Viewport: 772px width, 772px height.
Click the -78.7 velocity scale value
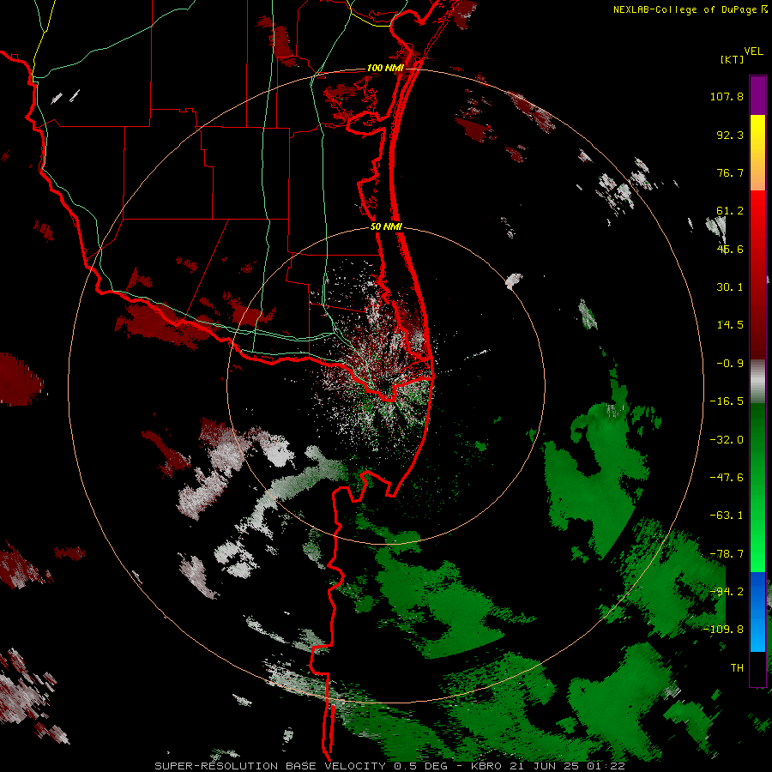pyautogui.click(x=727, y=554)
